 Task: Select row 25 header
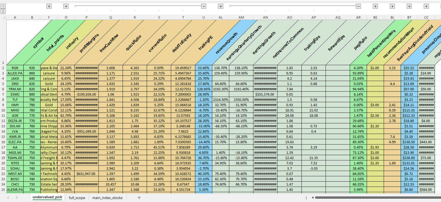coord(3,190)
